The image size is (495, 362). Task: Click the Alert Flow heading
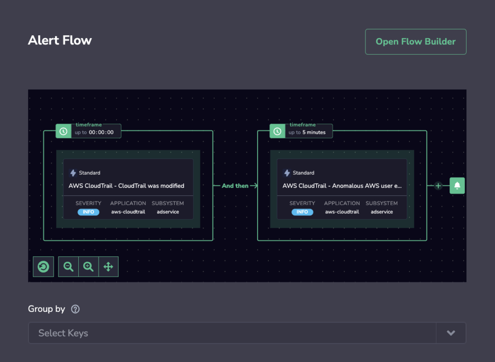point(59,41)
